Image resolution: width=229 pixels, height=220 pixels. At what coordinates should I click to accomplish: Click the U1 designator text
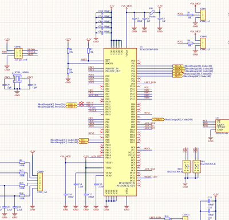coord(141,46)
